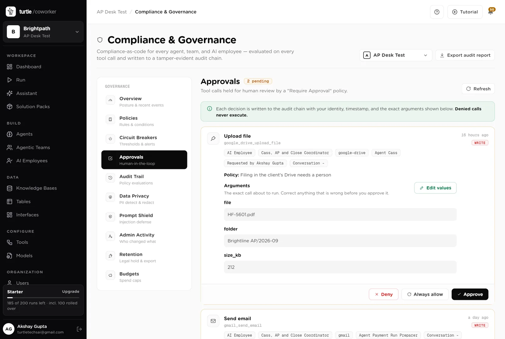
Task: Click the Audit Trail history icon
Action: pyautogui.click(x=110, y=178)
